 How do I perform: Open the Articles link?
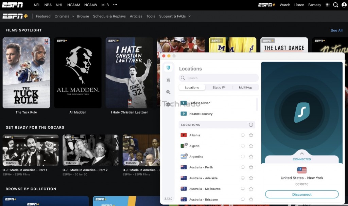tap(136, 16)
